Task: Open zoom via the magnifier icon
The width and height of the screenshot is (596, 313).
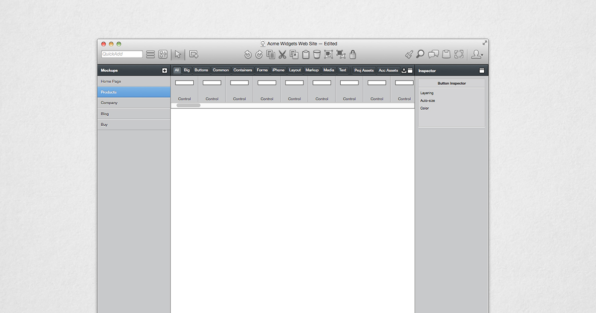Action: click(x=420, y=55)
